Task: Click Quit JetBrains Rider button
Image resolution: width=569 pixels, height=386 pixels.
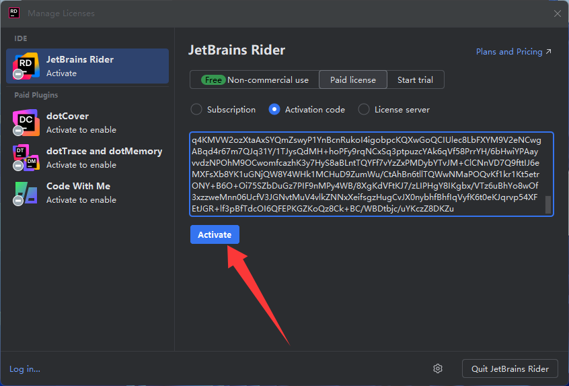Action: point(510,368)
